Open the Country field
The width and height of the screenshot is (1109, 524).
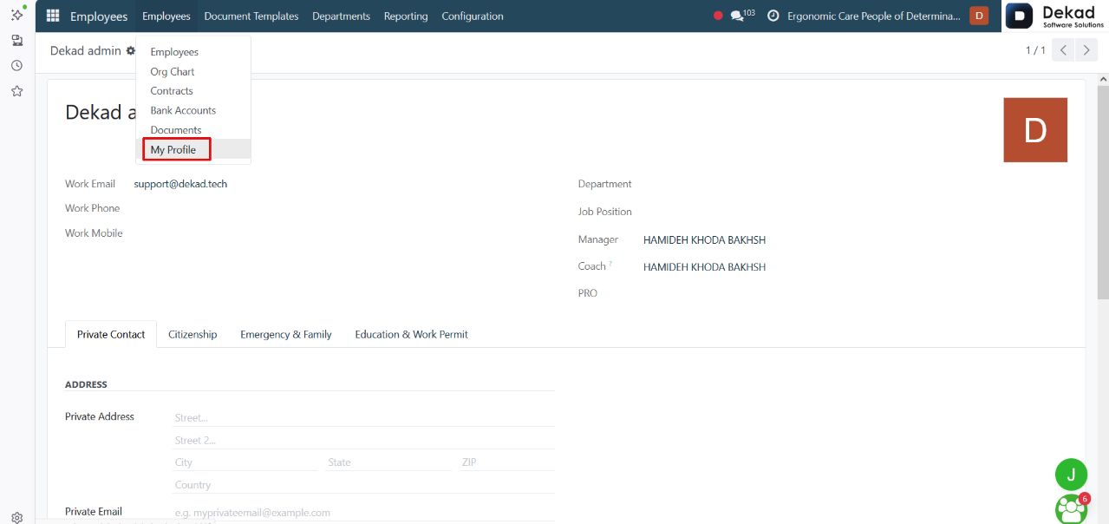pos(364,485)
